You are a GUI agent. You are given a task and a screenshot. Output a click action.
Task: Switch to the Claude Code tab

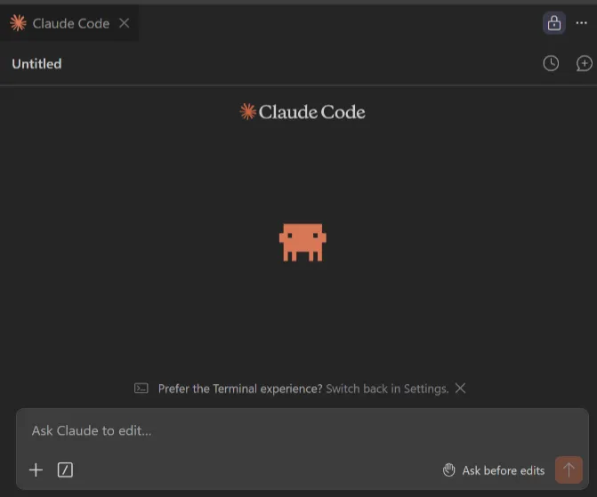pos(69,23)
